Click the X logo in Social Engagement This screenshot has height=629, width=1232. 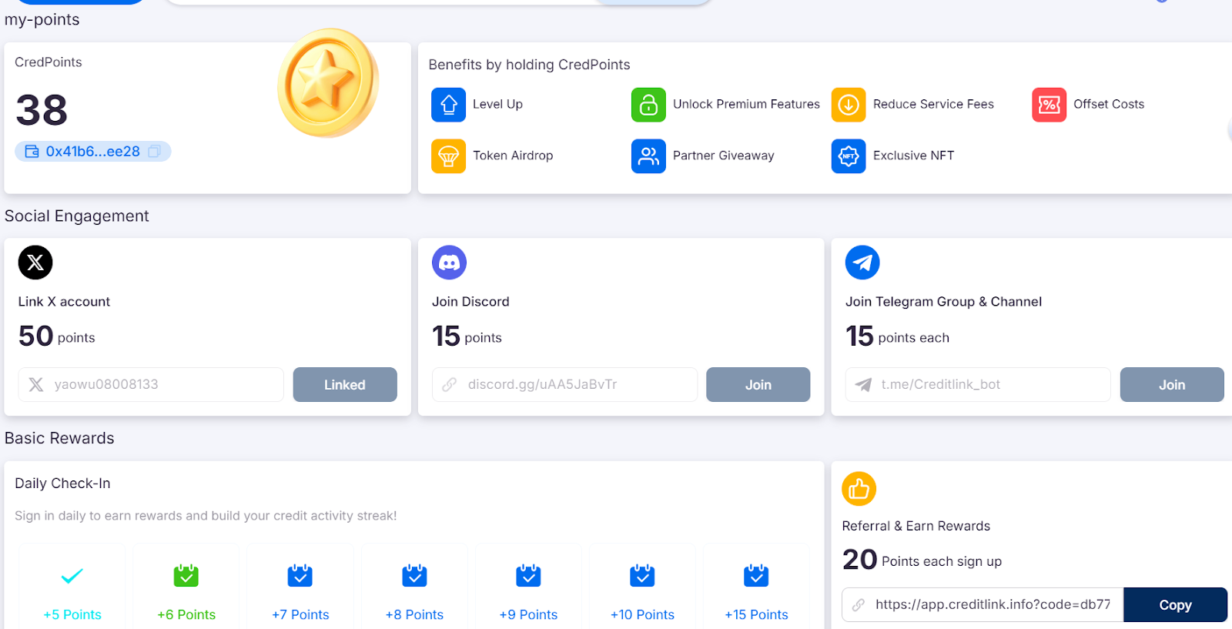click(35, 263)
